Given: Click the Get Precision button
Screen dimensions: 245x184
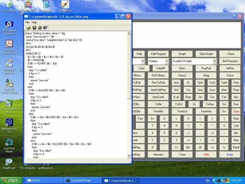Looking at the screenshot, I should point(230,61).
